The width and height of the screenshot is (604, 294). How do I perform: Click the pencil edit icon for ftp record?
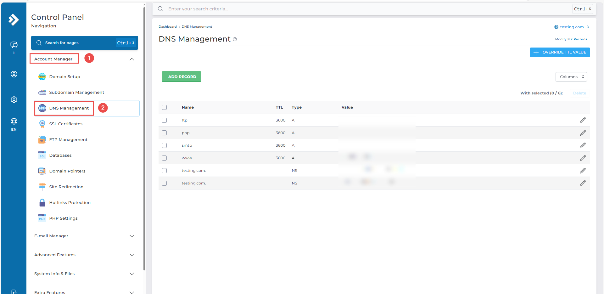point(583,120)
